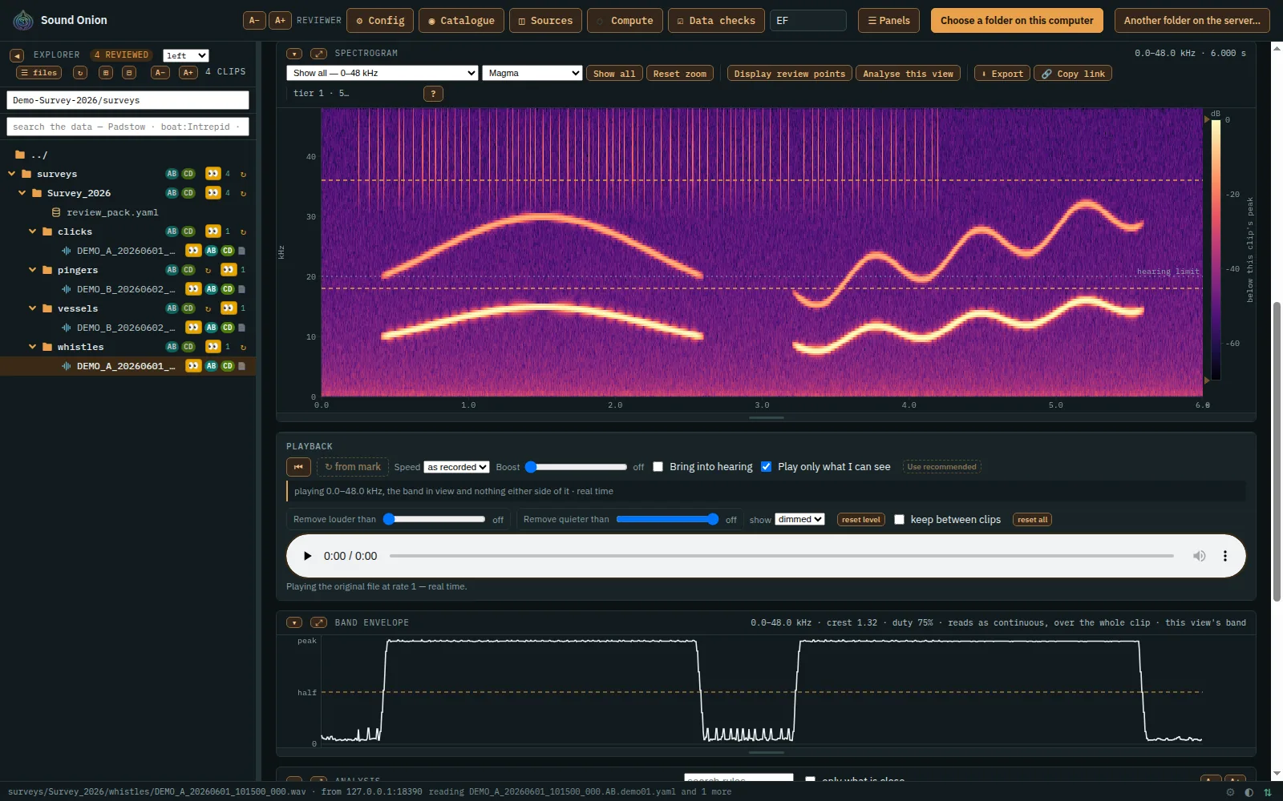Open audio player more options menu
This screenshot has width=1283, height=801.
point(1224,556)
